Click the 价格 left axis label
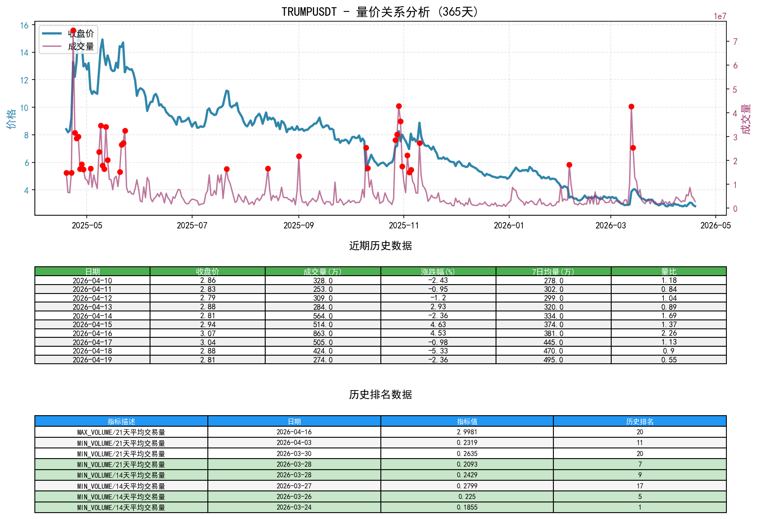This screenshot has width=757, height=519. 11,118
